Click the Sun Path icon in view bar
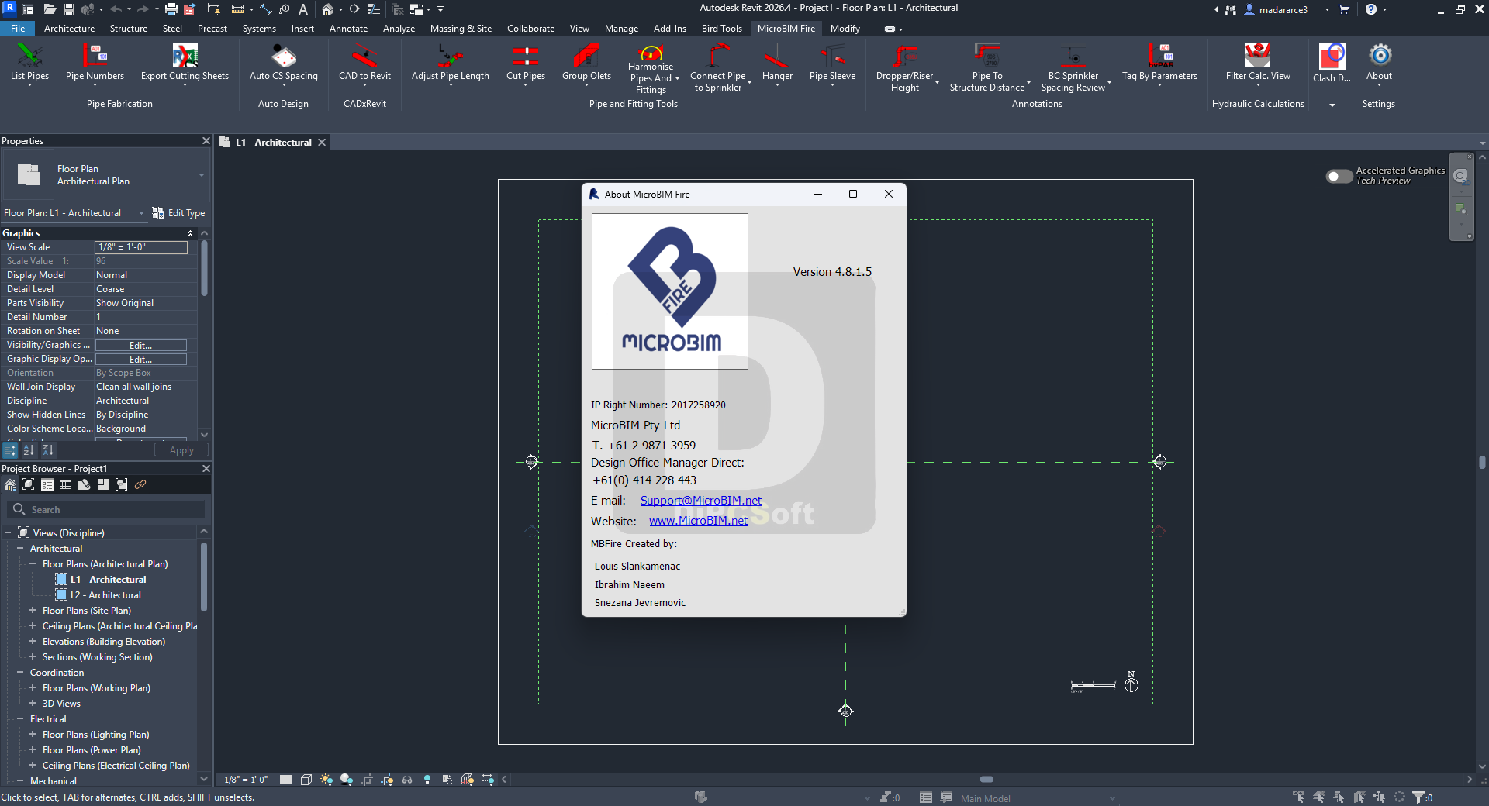 pyautogui.click(x=326, y=780)
